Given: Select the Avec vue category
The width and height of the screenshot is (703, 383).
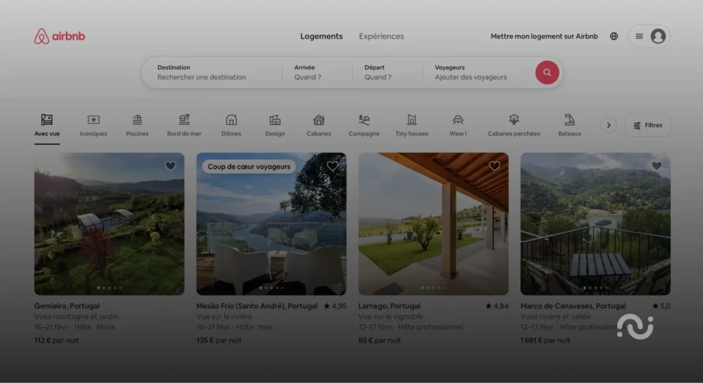Looking at the screenshot, I should coord(47,126).
